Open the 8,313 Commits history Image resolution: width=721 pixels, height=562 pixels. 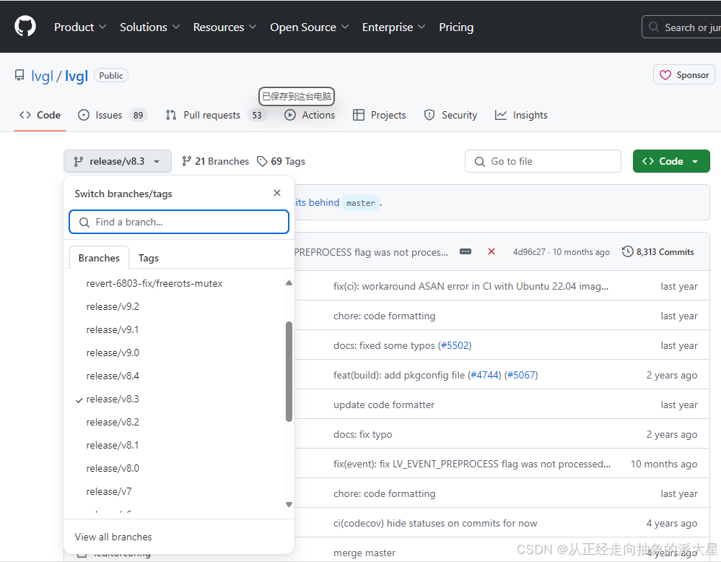point(658,252)
